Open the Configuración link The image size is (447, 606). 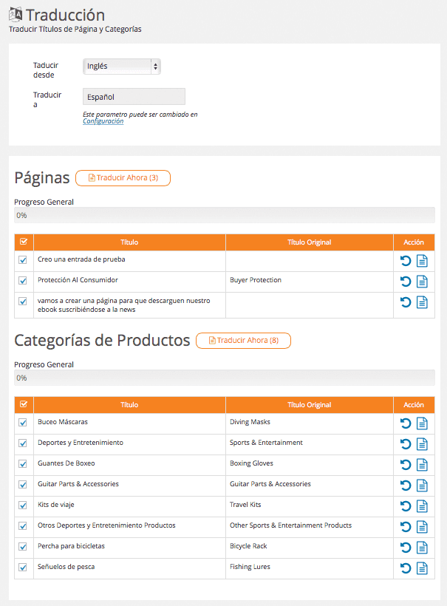(x=103, y=121)
